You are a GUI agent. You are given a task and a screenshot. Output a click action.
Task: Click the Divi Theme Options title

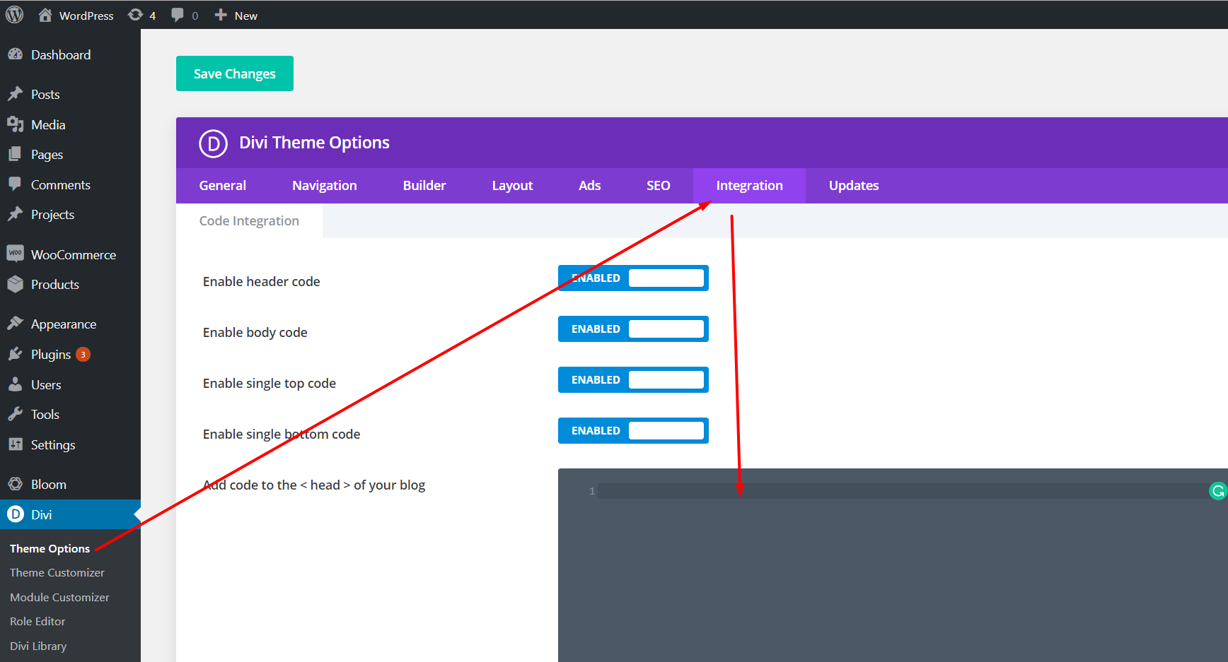pos(314,143)
